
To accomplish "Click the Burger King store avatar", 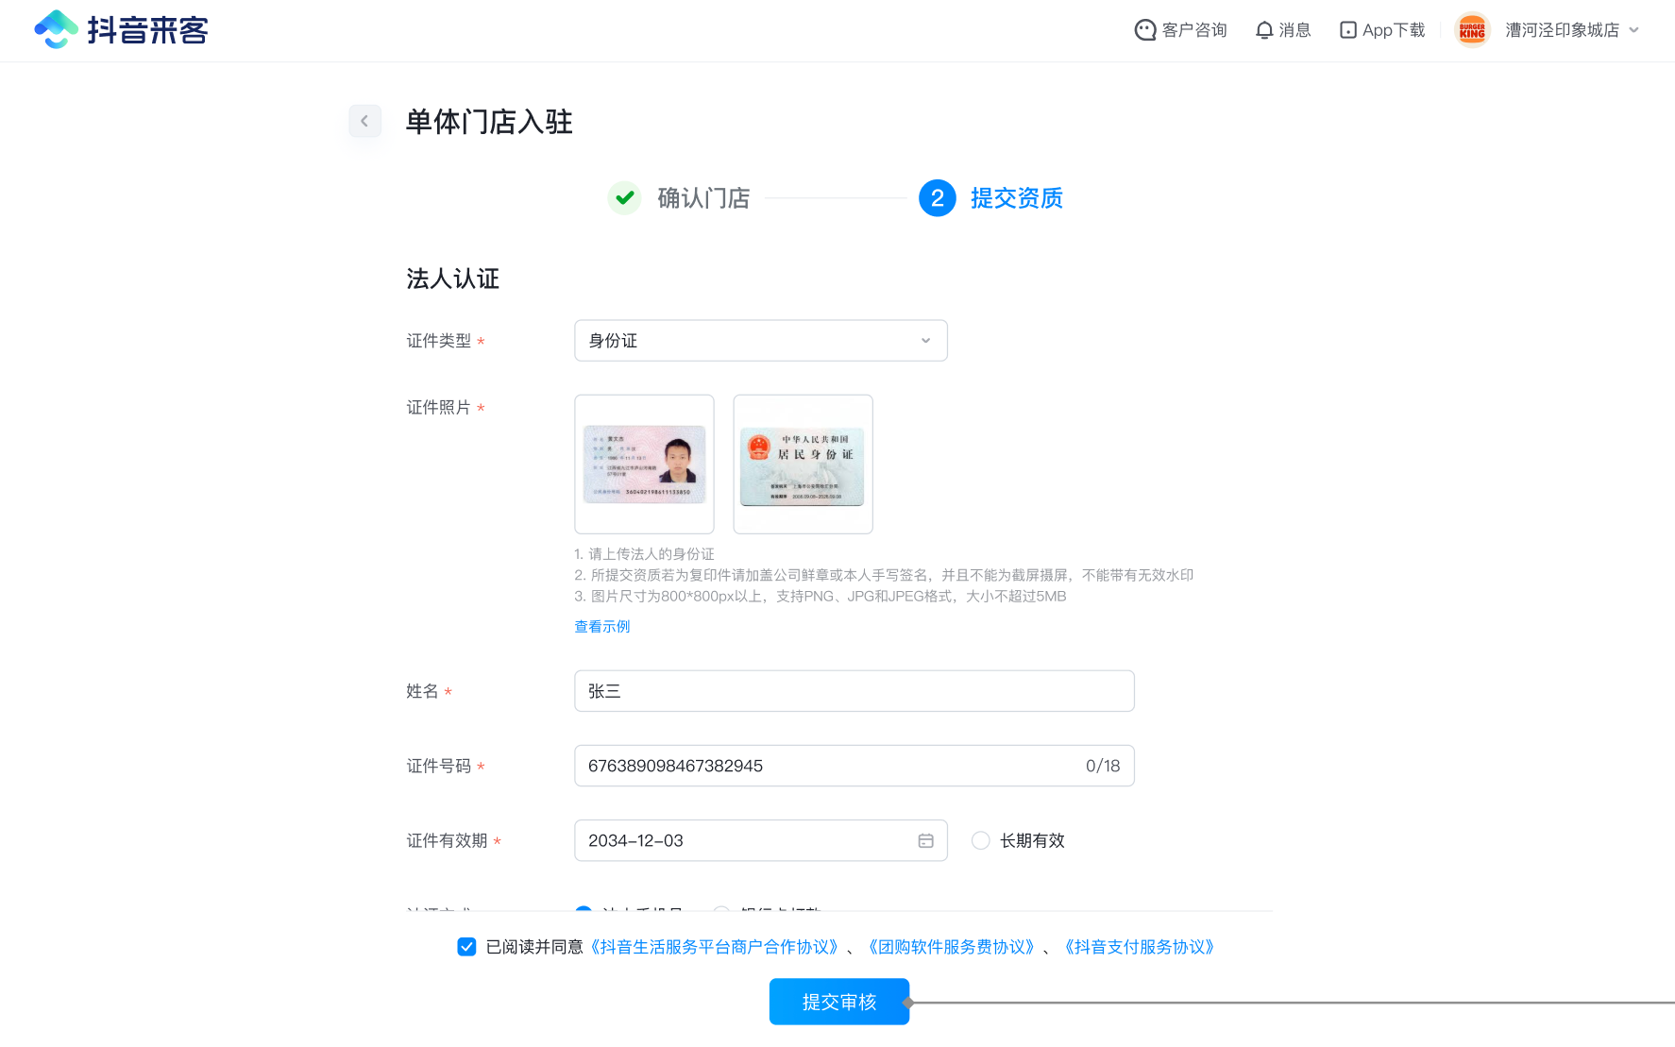I will tap(1472, 30).
